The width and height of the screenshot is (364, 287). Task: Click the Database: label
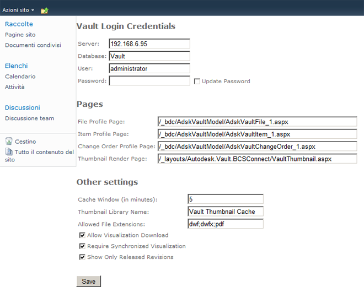click(x=92, y=56)
